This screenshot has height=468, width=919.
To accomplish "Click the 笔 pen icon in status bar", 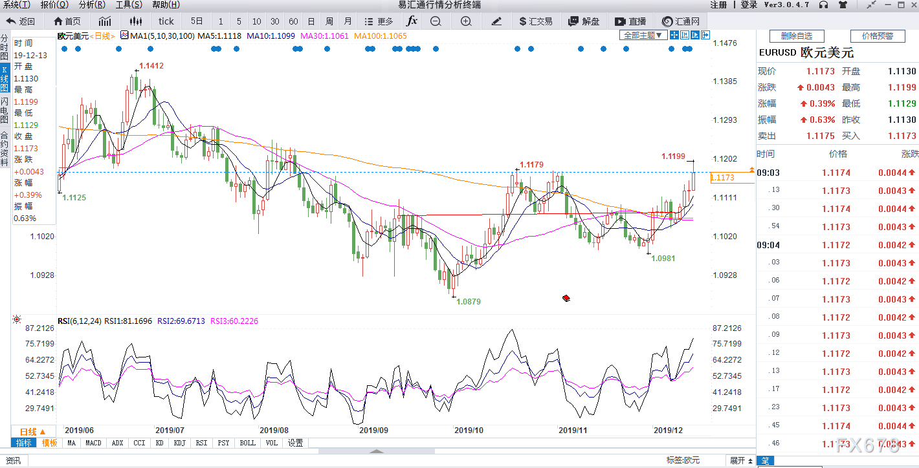I will coord(765,461).
